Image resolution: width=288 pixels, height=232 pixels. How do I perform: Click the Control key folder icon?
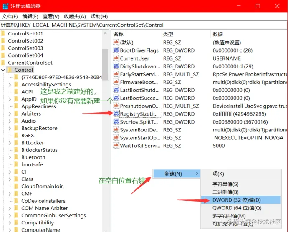pos(10,70)
